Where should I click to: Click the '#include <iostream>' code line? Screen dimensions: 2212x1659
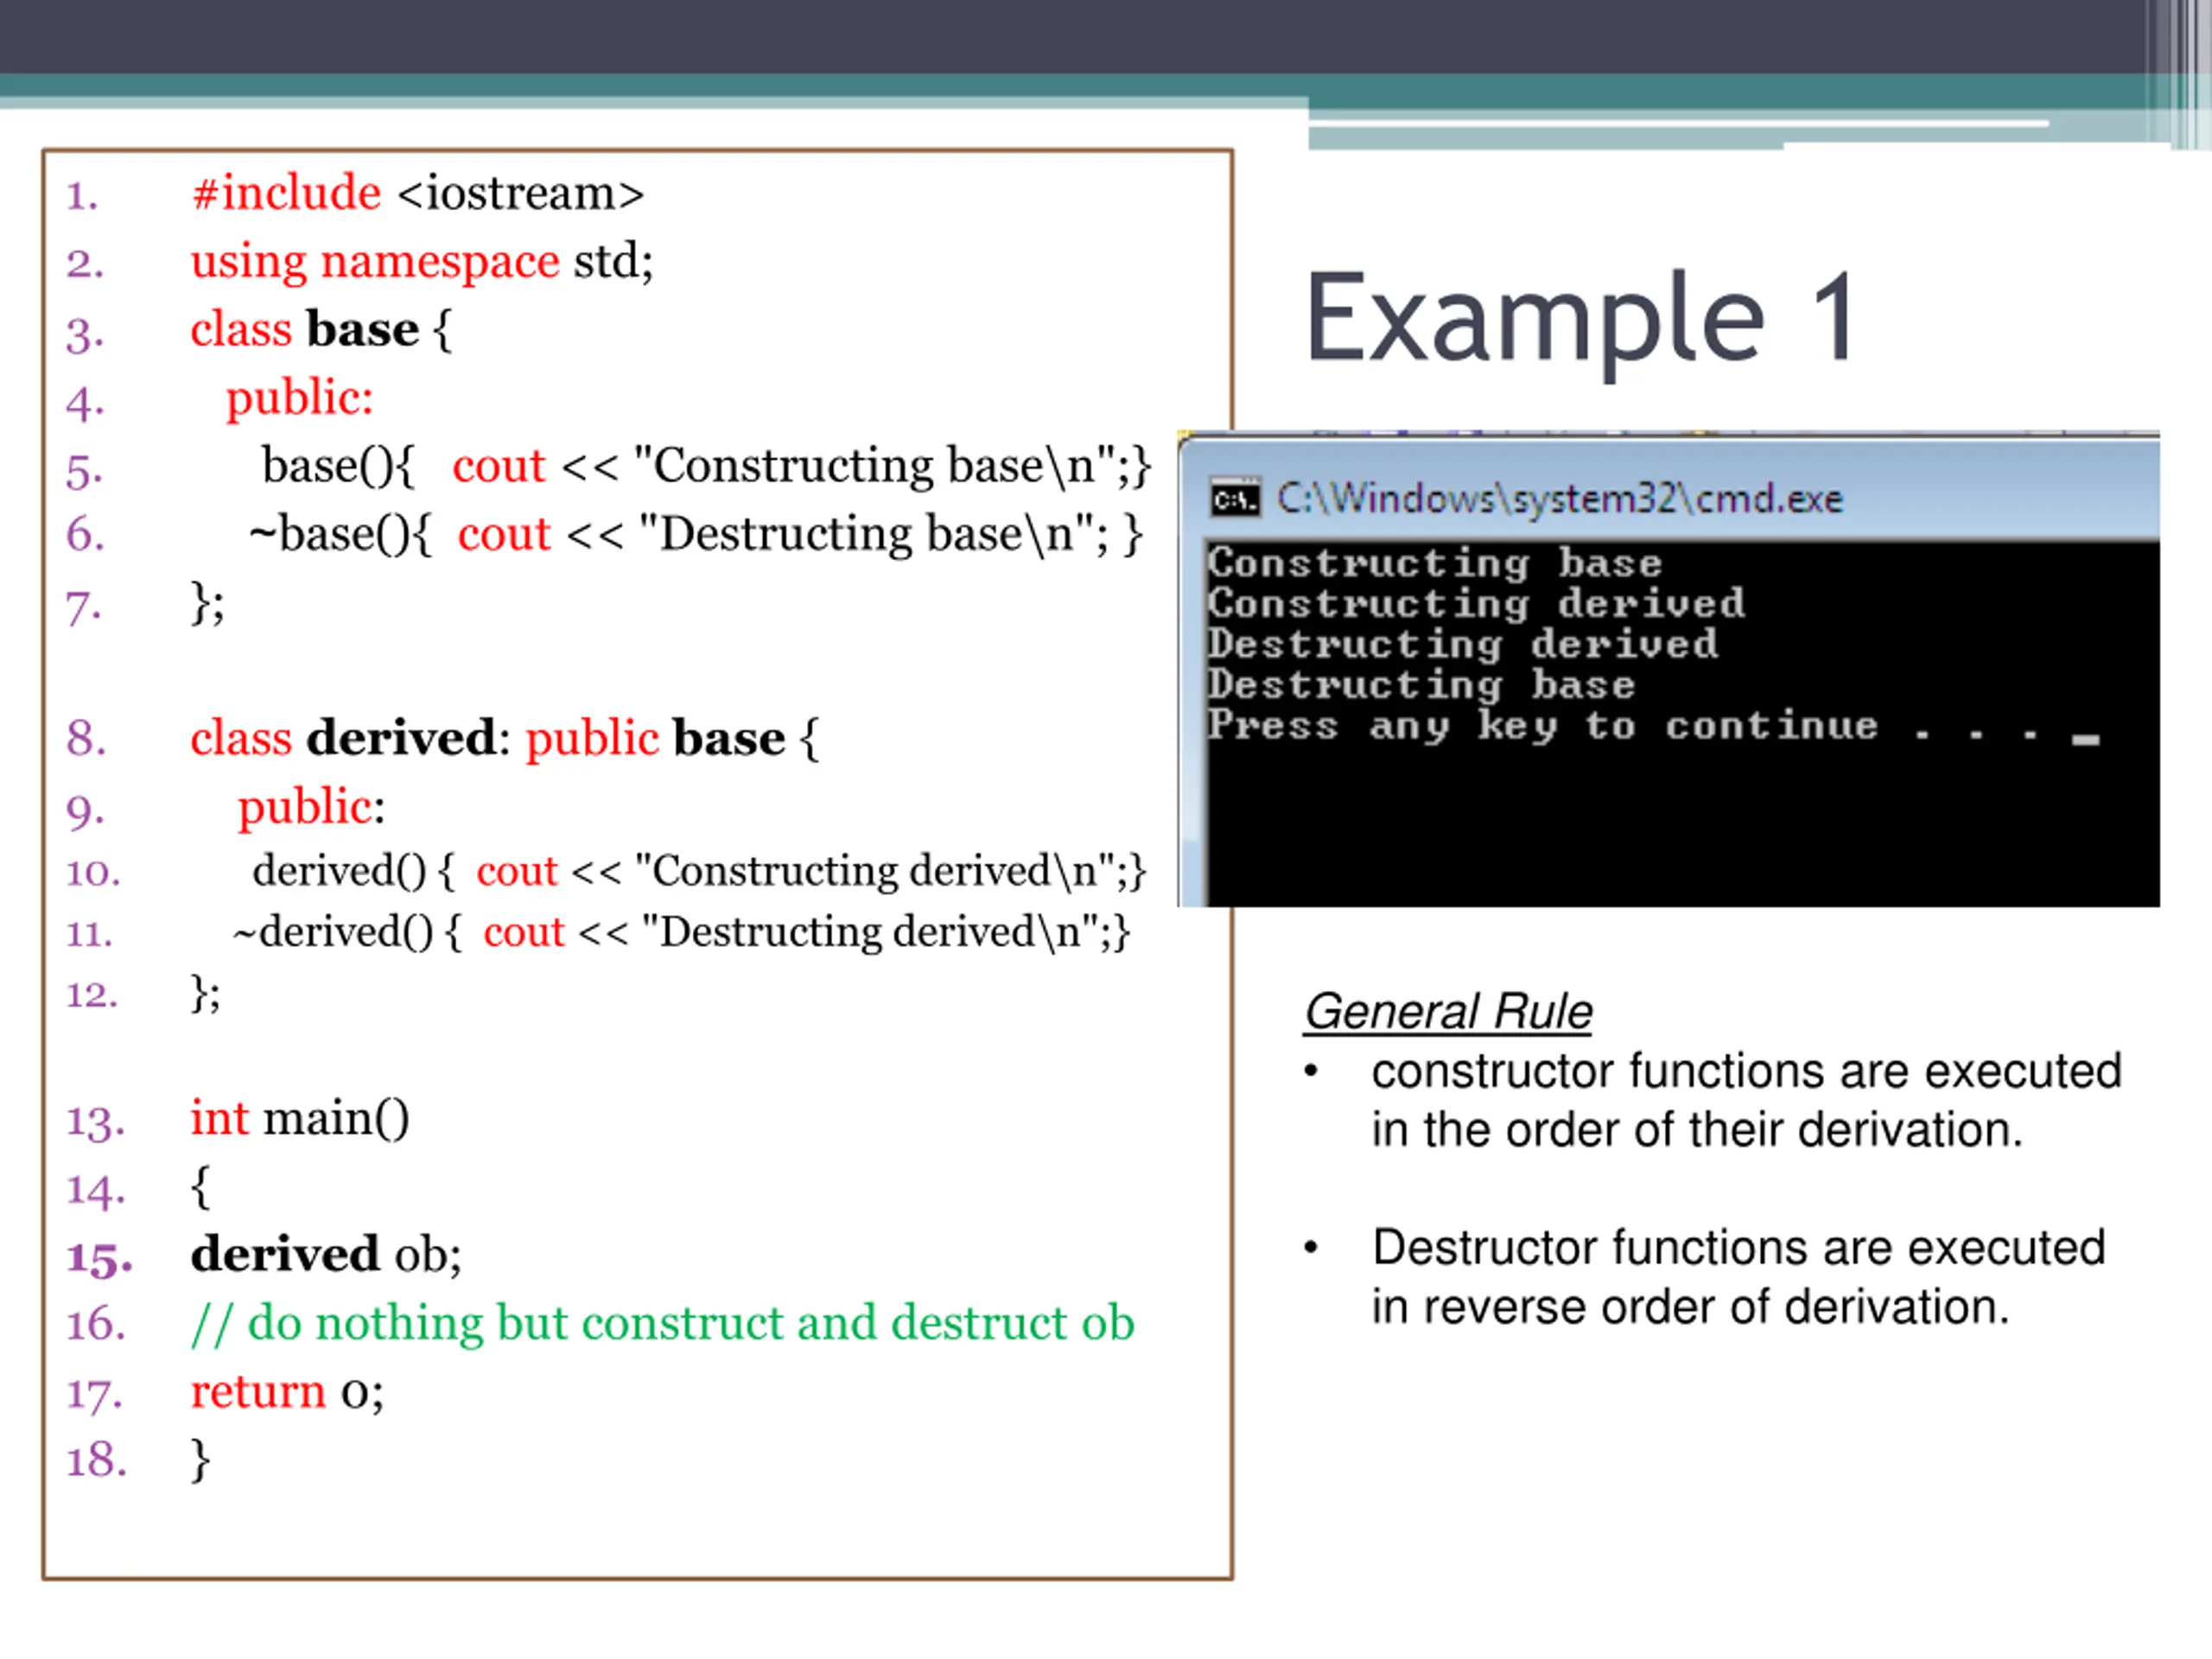(418, 193)
